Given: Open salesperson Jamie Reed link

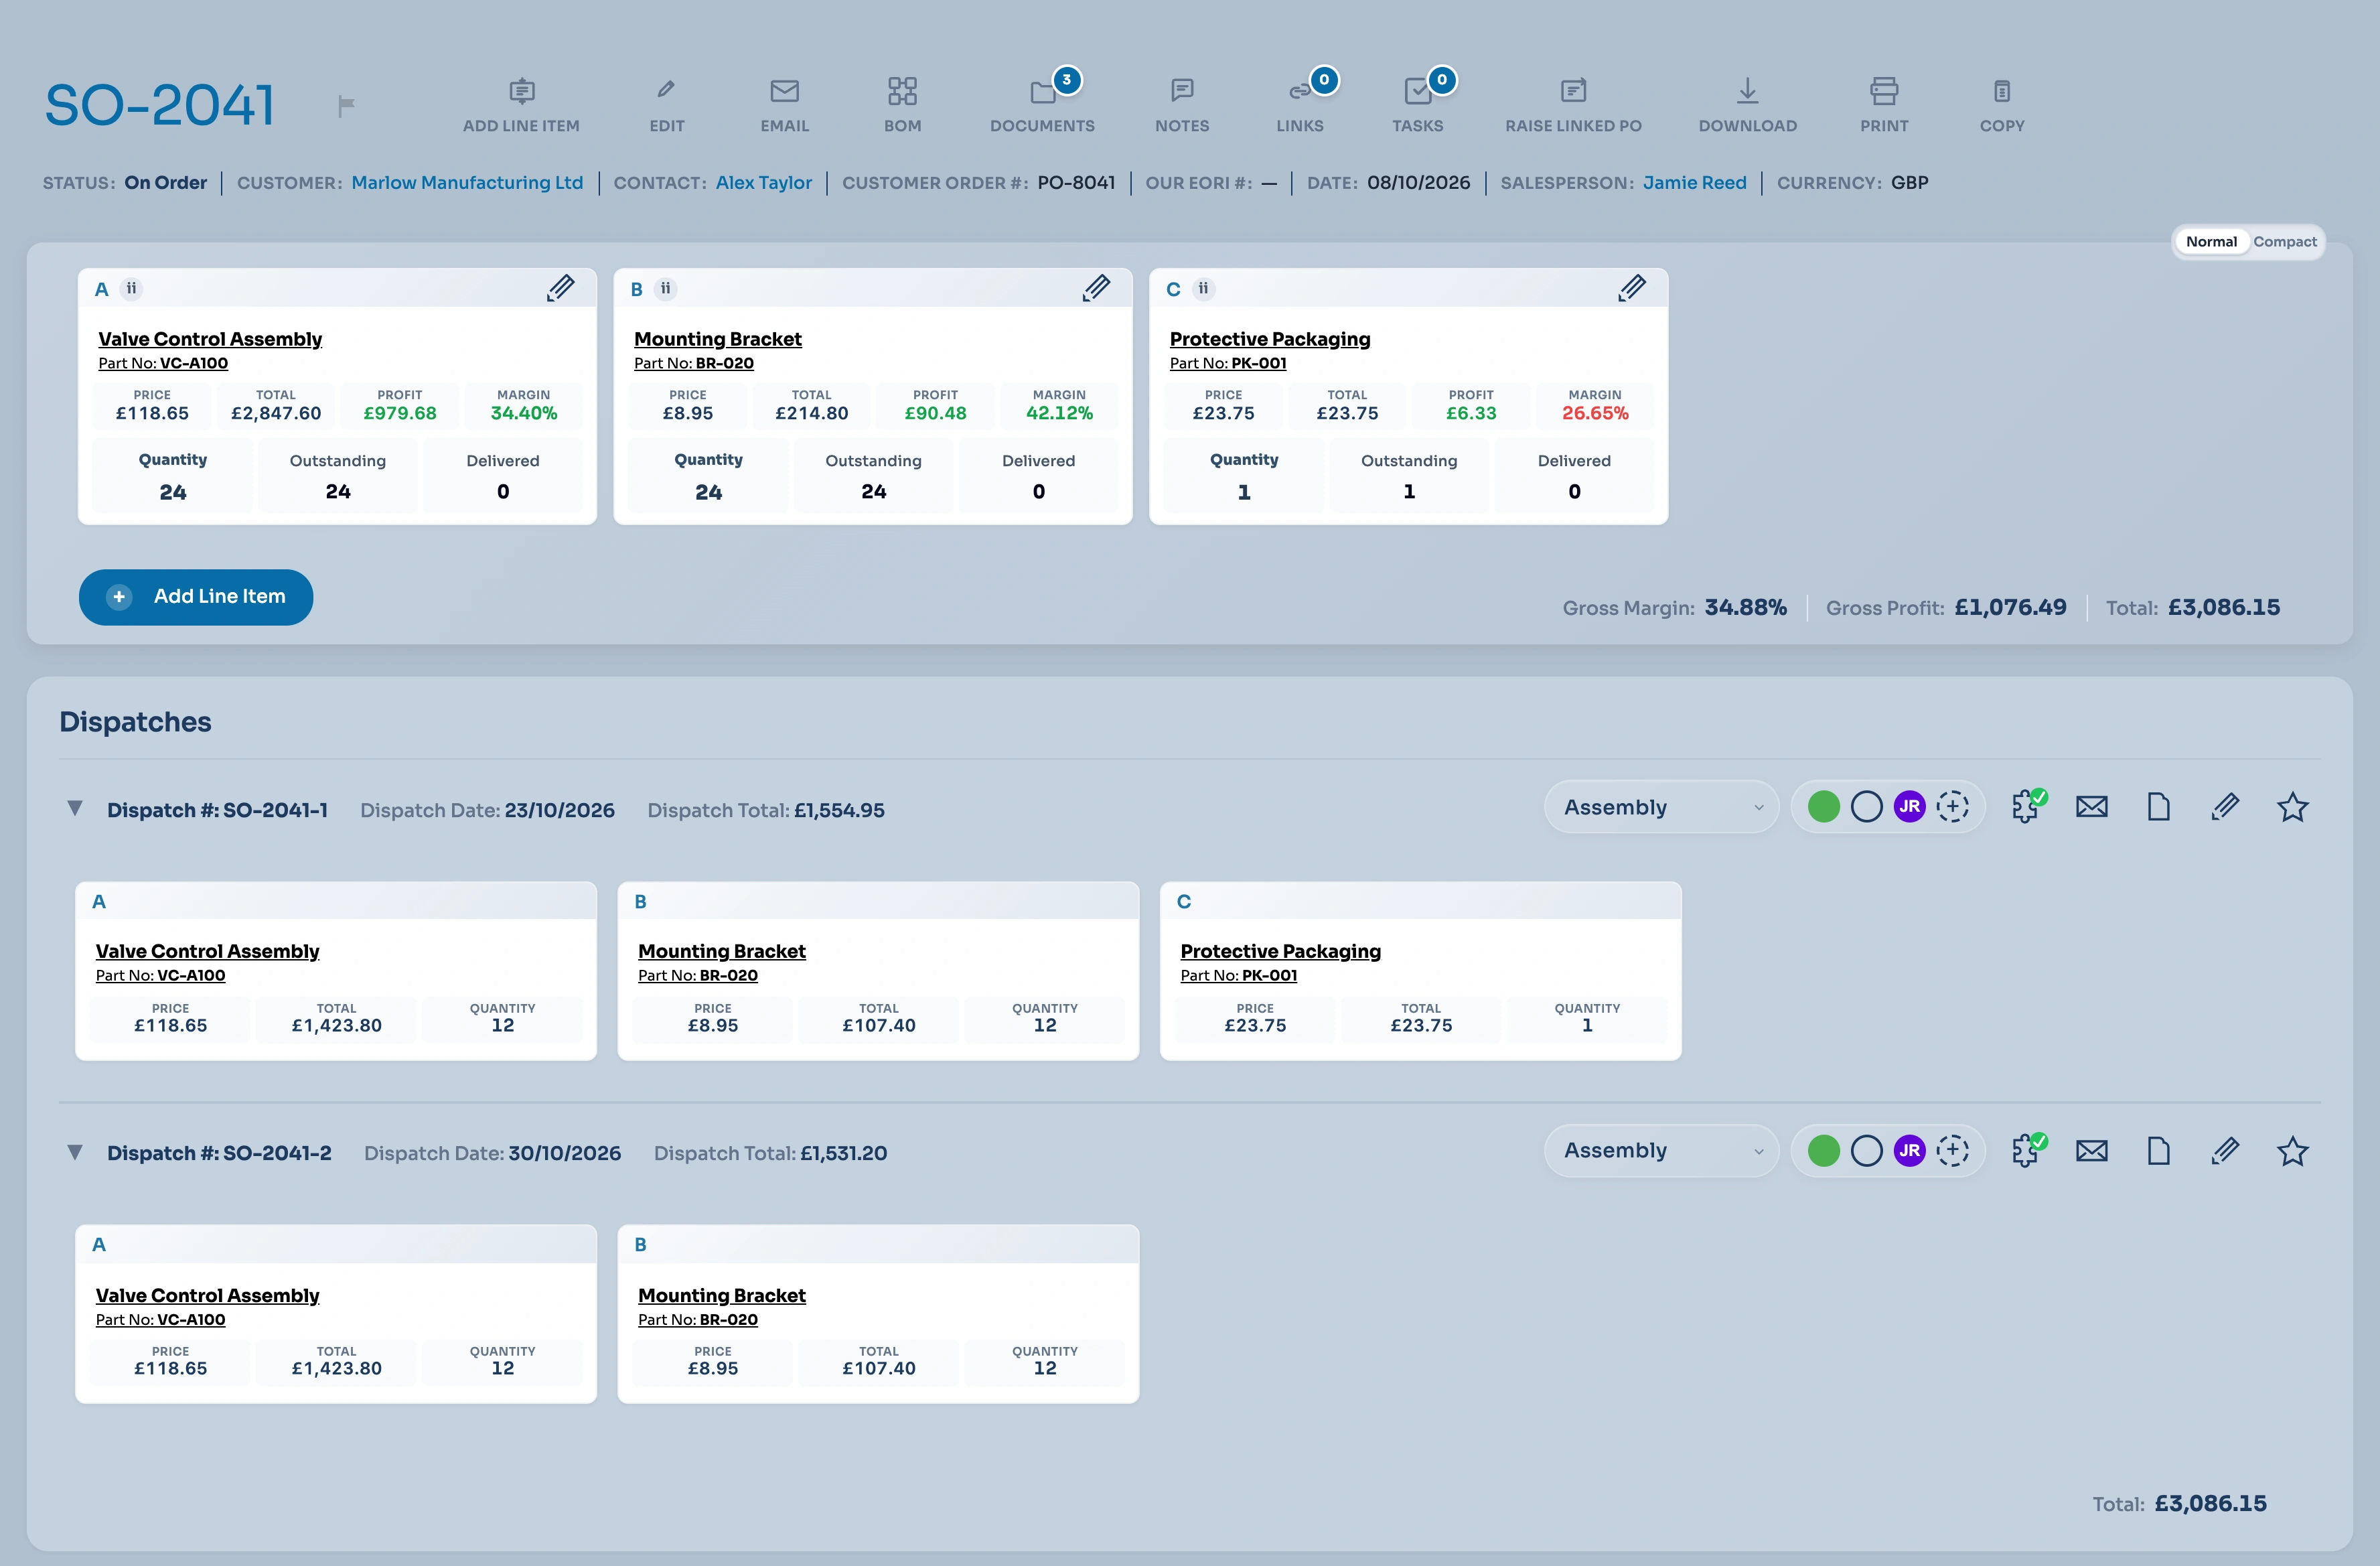Looking at the screenshot, I should tap(1694, 182).
